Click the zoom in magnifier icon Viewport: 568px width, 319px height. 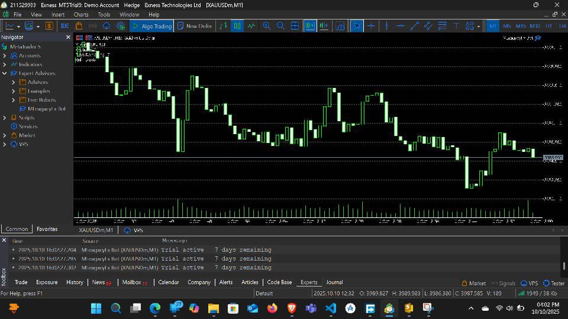tap(267, 26)
